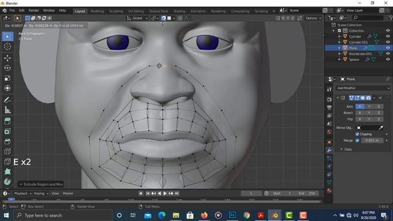This screenshot has height=221, width=393.
Task: Enable Bisect X option
Action: [x=360, y=113]
